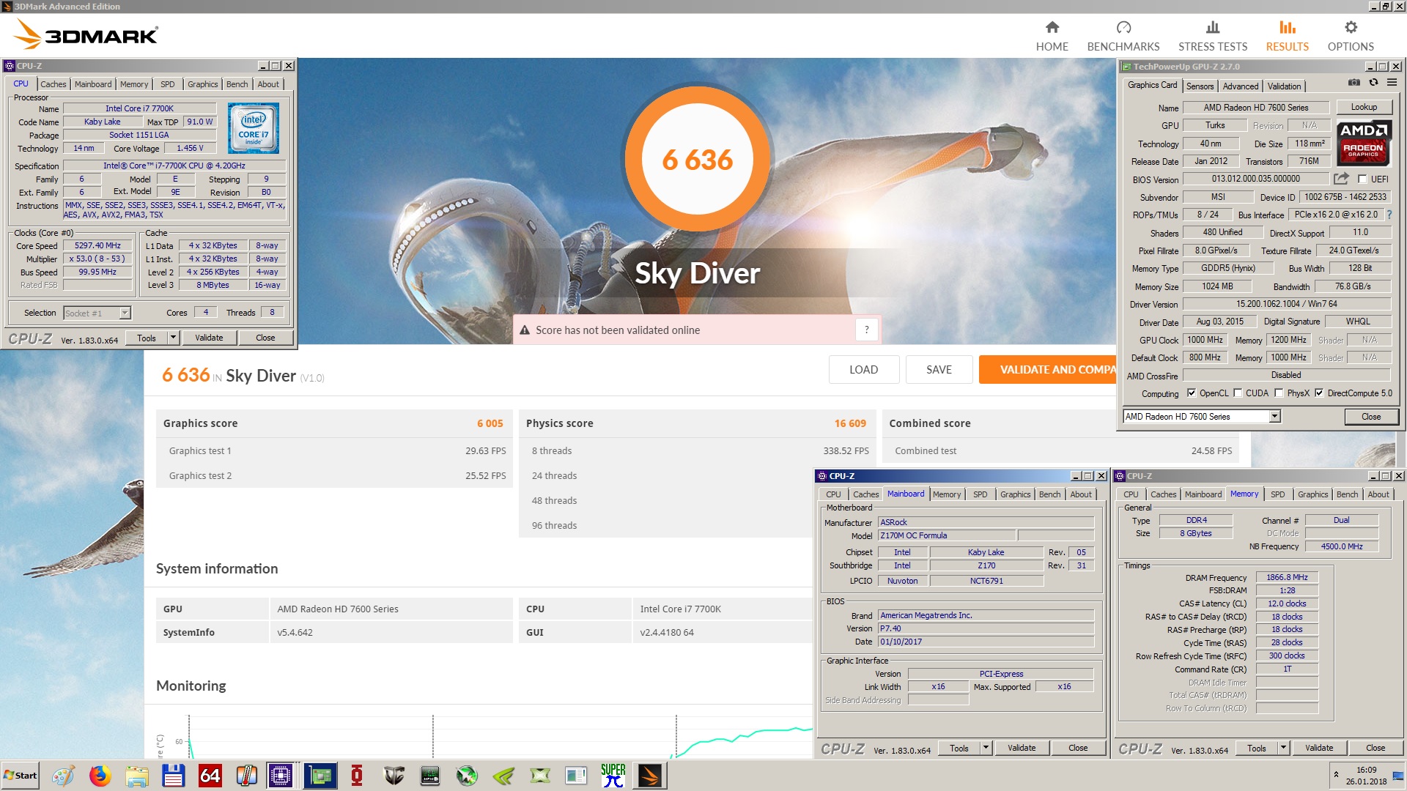Open the blue floppy disk taskbar icon
Viewport: 1407px width, 791px height.
[173, 776]
